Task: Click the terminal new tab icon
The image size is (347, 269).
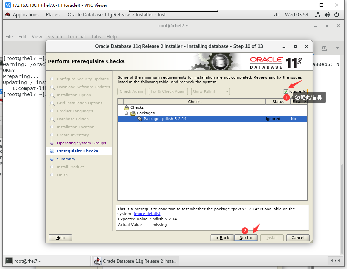Action: [x=324, y=48]
